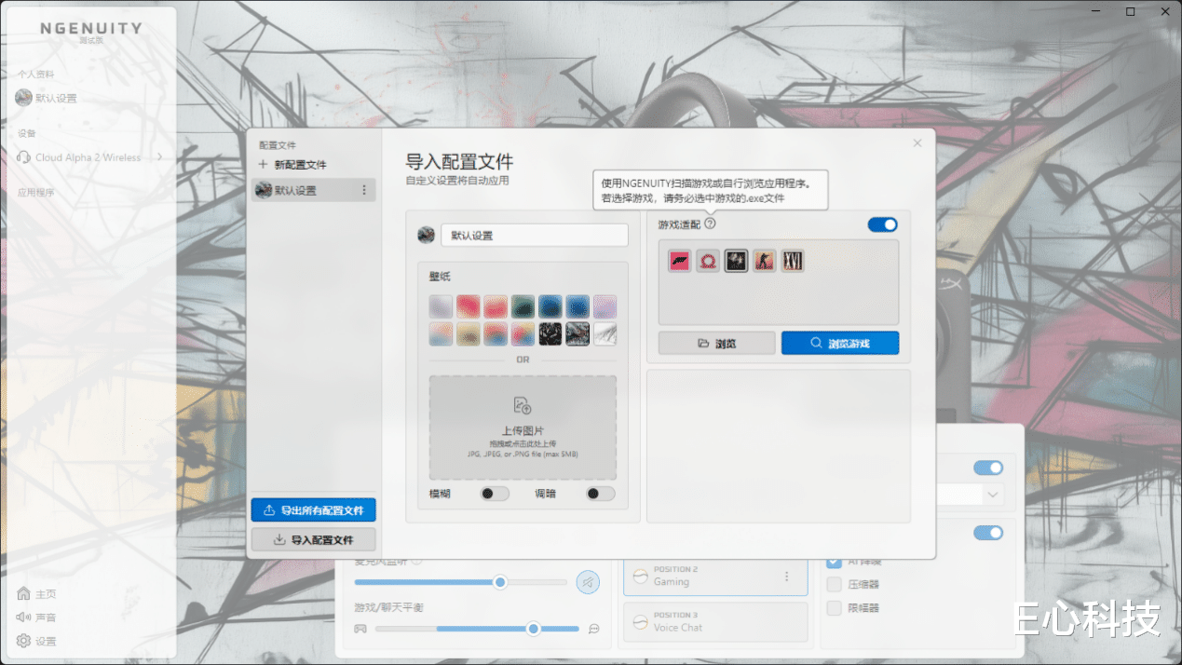Choose the pink wallpaper swatch

469,306
